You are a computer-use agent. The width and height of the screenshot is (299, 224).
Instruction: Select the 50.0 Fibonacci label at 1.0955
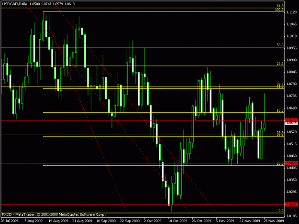point(280,45)
